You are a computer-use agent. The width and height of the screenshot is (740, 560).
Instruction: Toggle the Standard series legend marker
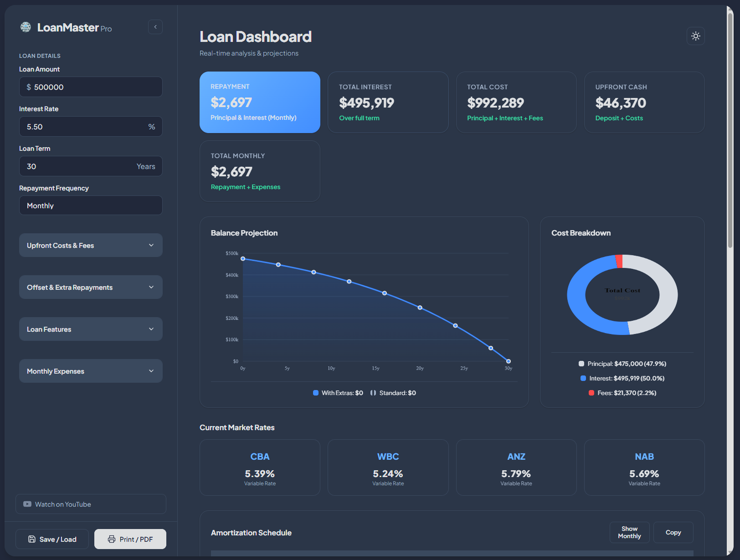(x=373, y=393)
